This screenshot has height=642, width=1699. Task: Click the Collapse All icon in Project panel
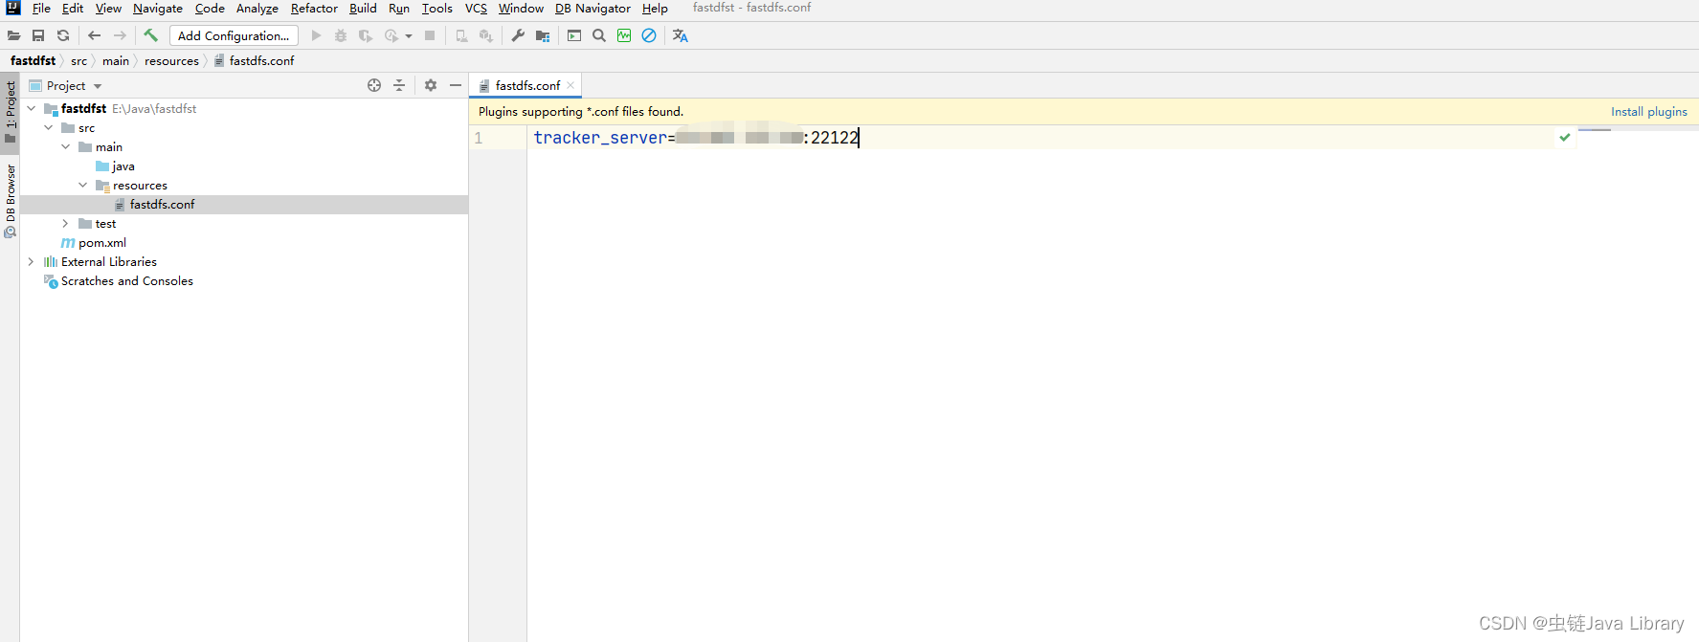coord(399,85)
